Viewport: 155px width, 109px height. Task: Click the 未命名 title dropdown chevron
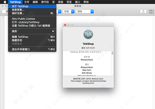click(x=83, y=6)
